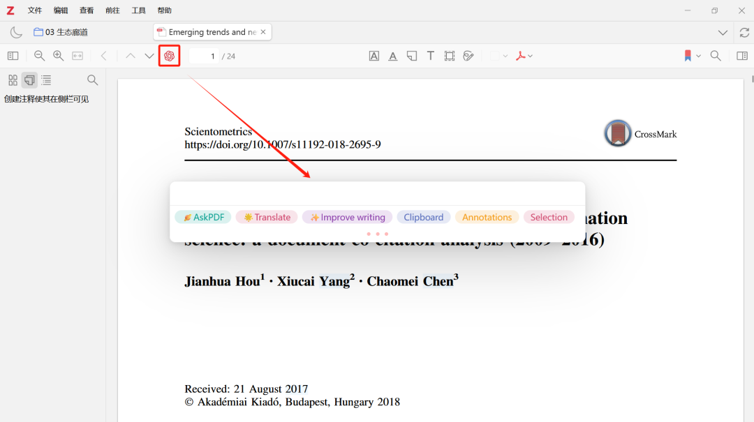Close the Emerging trends PDF tab
This screenshot has height=422, width=754.
[263, 32]
